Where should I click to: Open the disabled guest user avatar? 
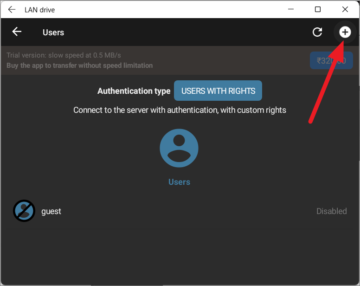(x=24, y=211)
